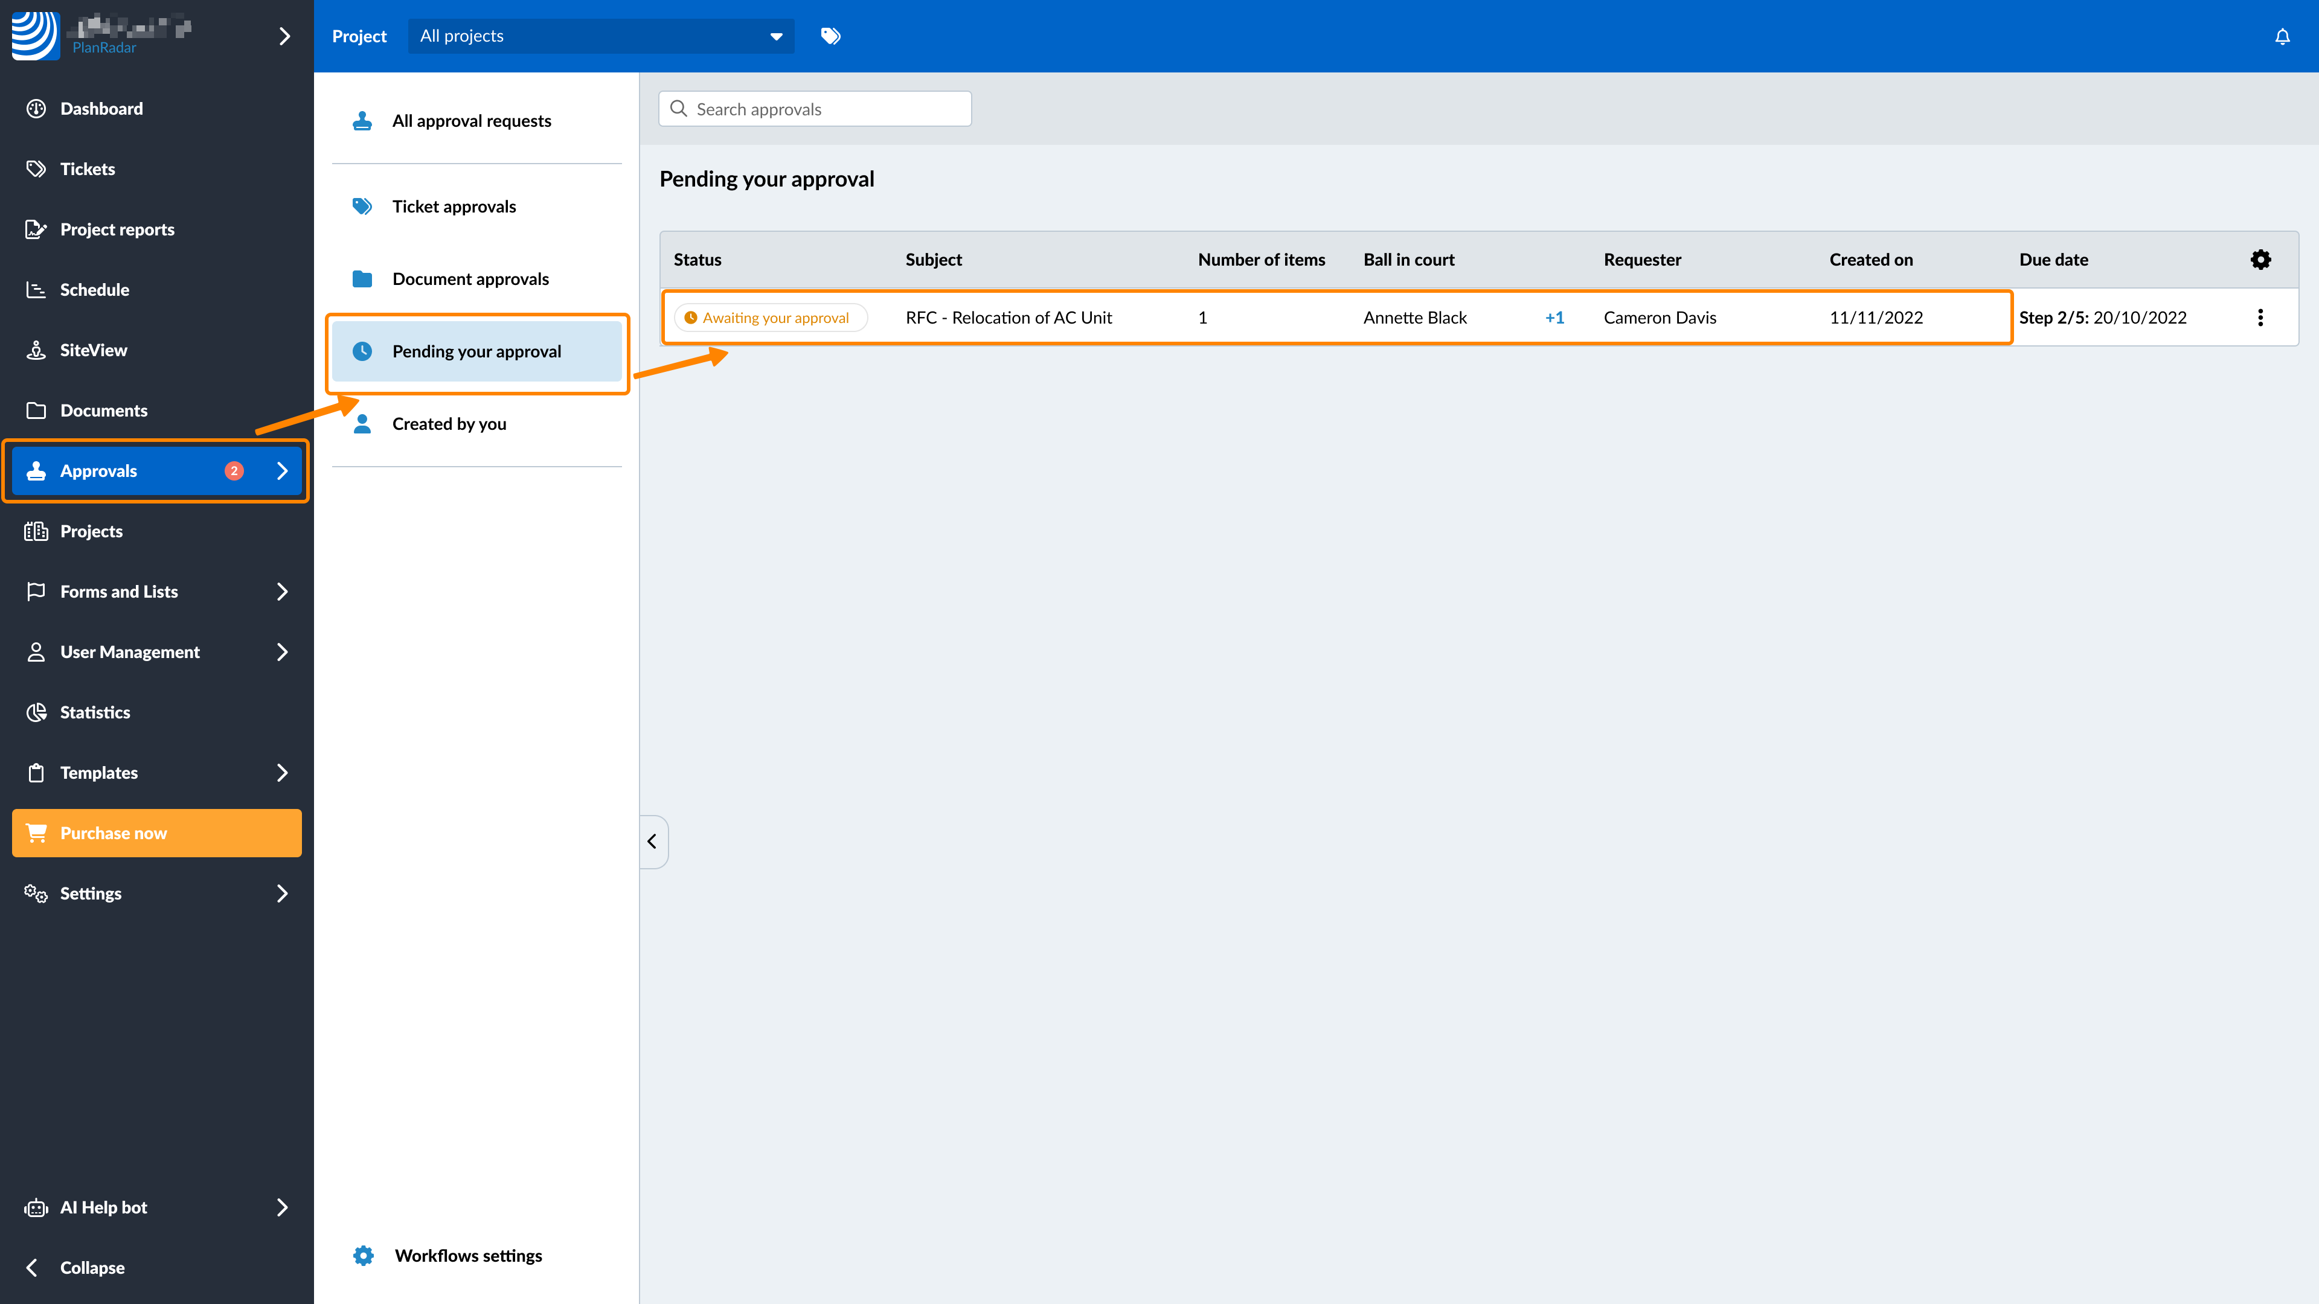2319x1304 pixels.
Task: Click the Search approvals field
Action: coord(815,109)
